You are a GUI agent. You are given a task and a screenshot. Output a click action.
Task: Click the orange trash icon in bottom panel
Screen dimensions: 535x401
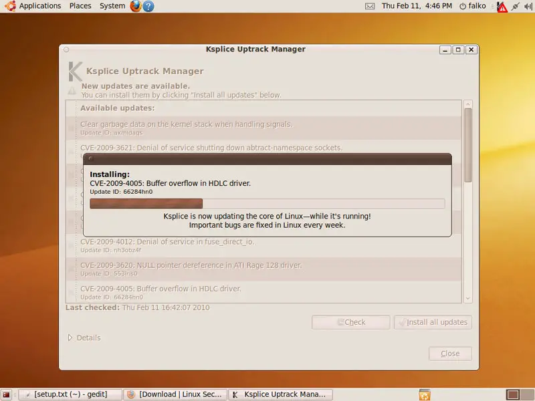[425, 394]
